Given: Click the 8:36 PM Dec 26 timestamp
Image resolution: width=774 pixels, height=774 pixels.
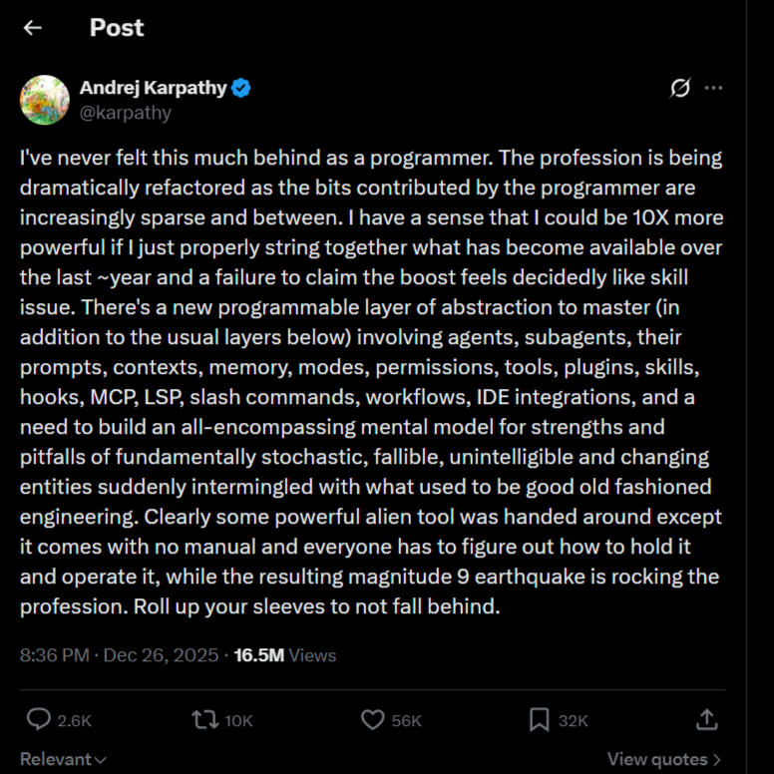Looking at the screenshot, I should pos(119,655).
